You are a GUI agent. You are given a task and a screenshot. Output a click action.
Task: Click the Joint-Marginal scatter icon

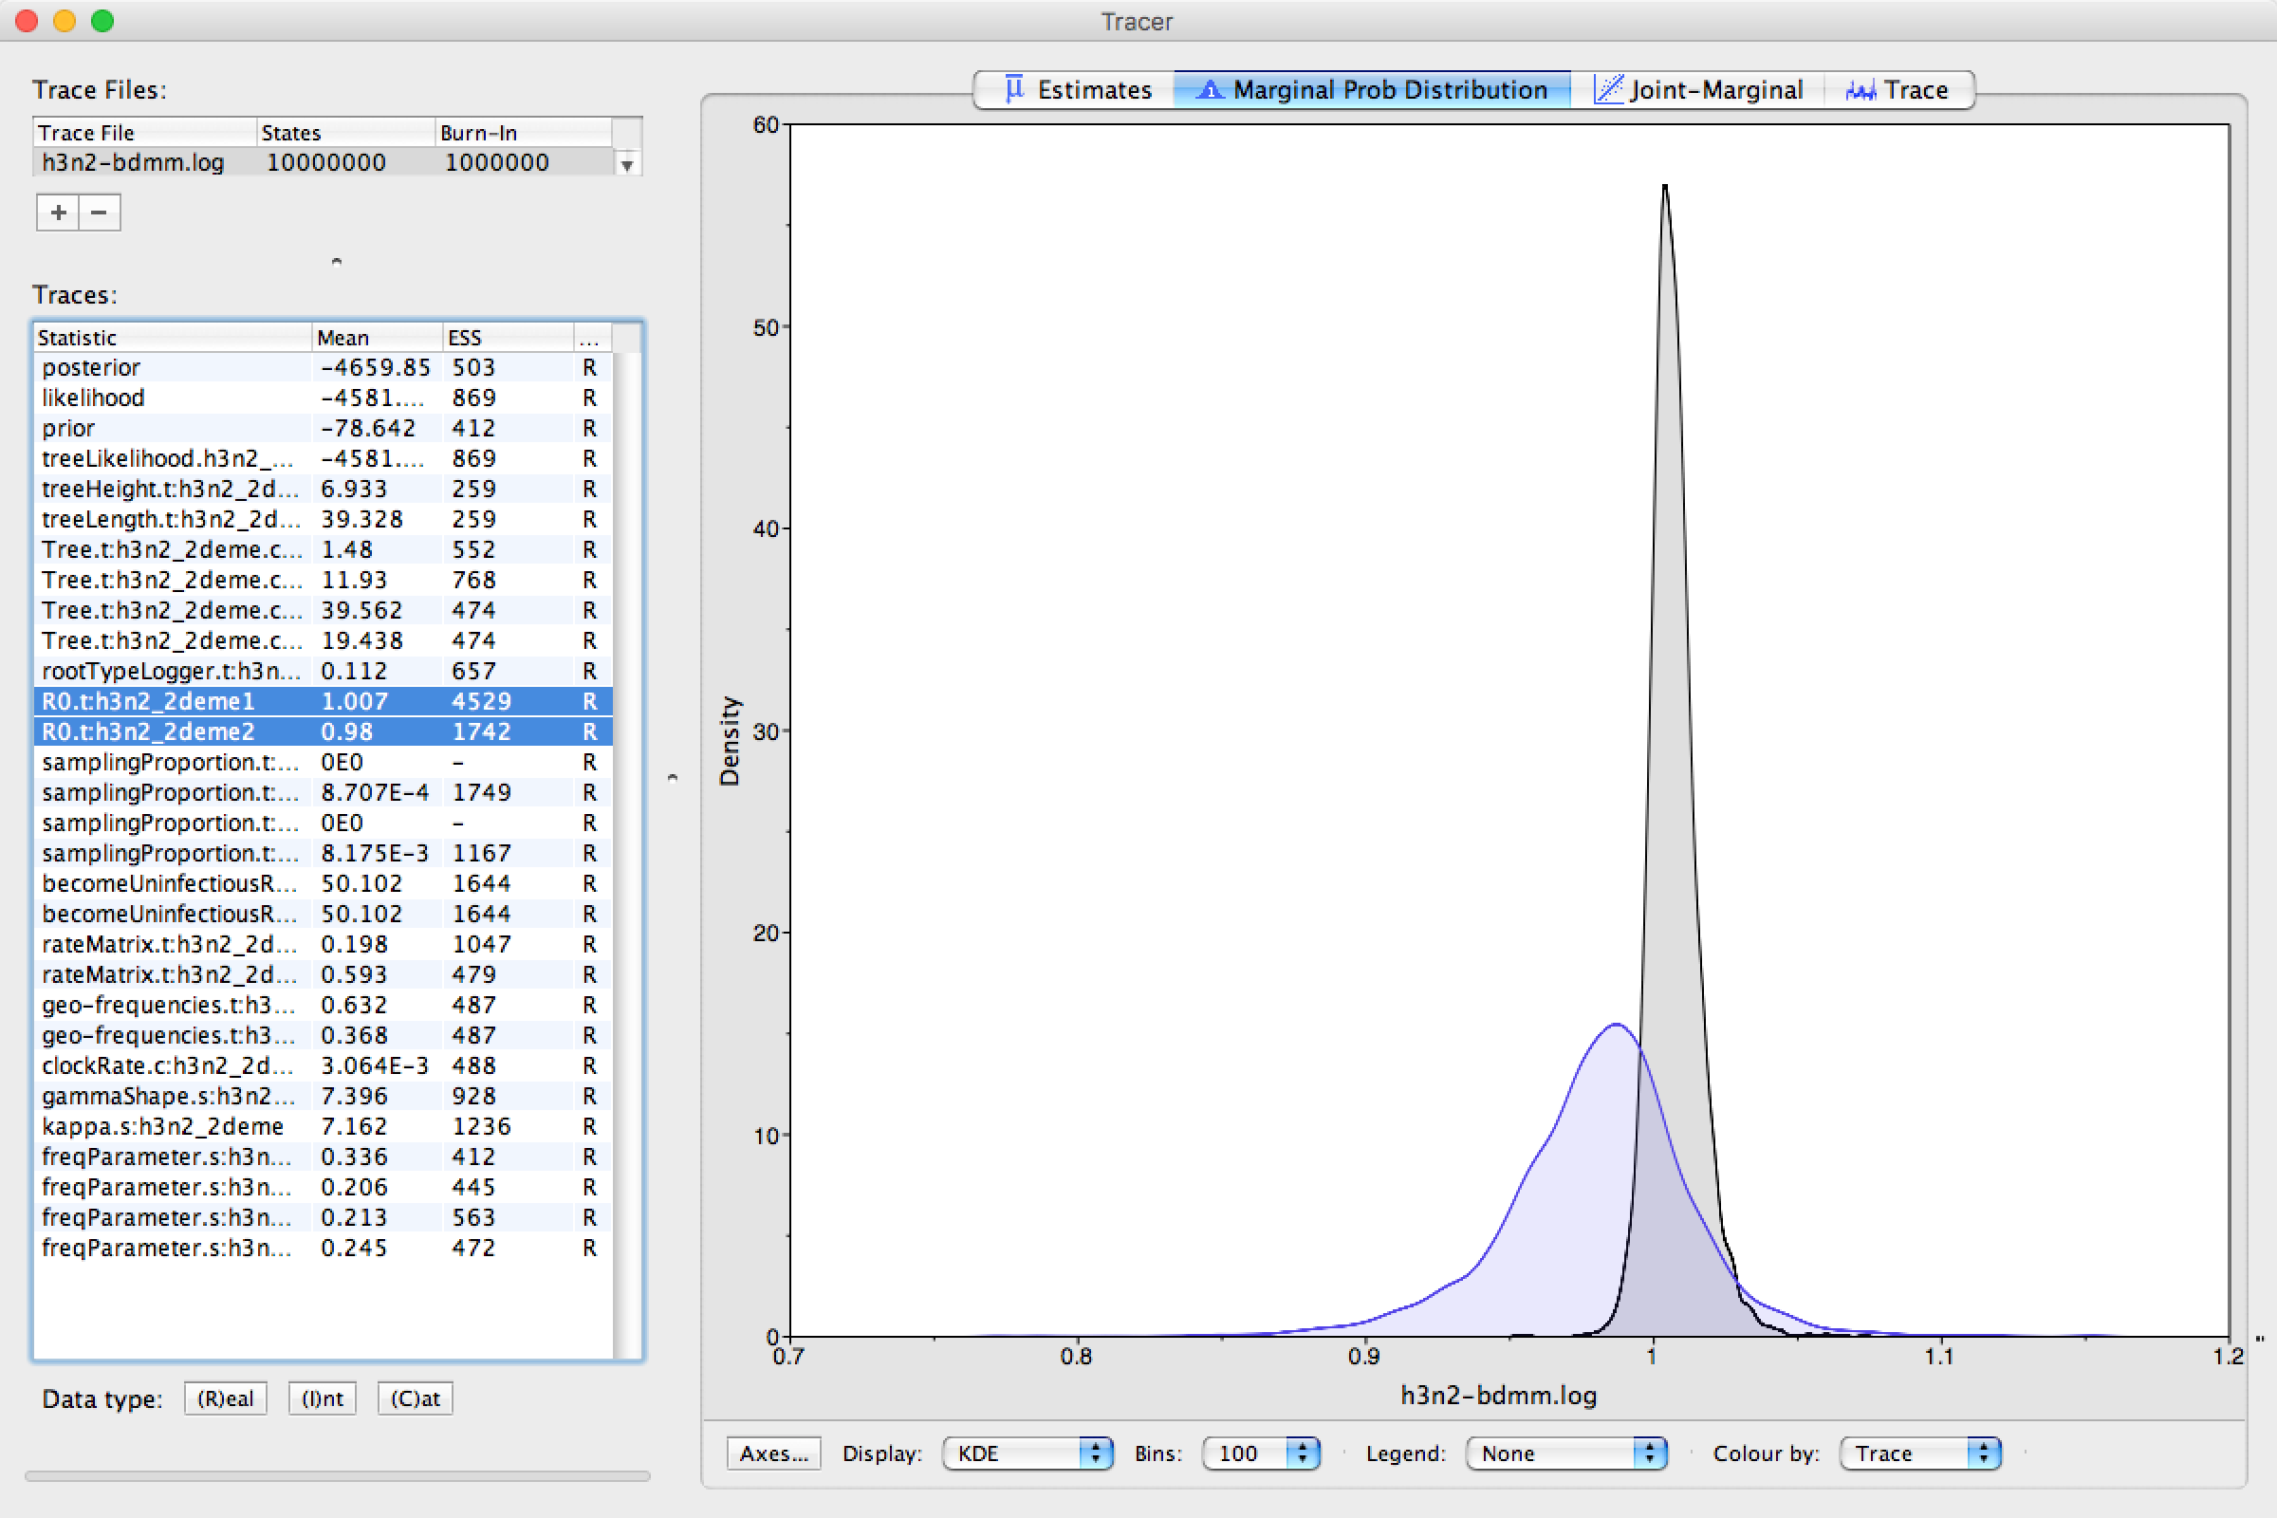[1608, 90]
